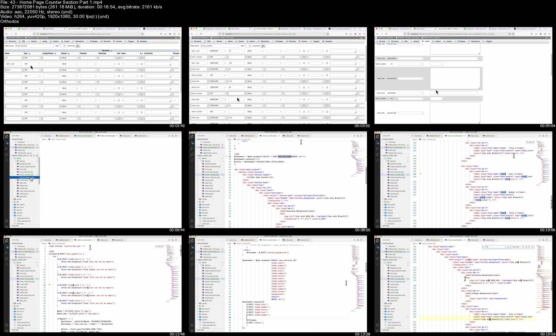
Task: Open VARCHAR type dropdown for item1_icon, 00:03:22 frame
Action: pyautogui.click(x=218, y=51)
